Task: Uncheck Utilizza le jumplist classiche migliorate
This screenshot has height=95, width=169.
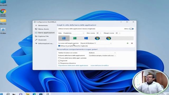Action: (59, 46)
